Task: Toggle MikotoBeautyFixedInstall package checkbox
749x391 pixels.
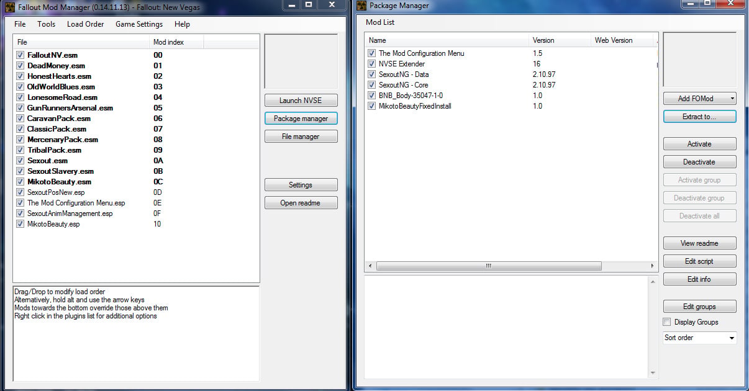Action: click(371, 106)
